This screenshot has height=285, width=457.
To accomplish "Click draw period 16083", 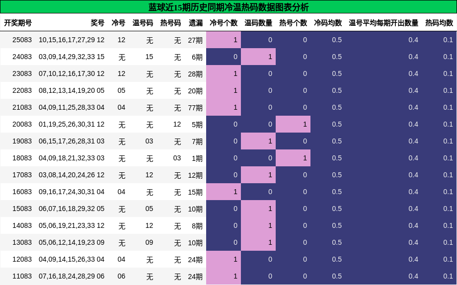I will 22,192.
